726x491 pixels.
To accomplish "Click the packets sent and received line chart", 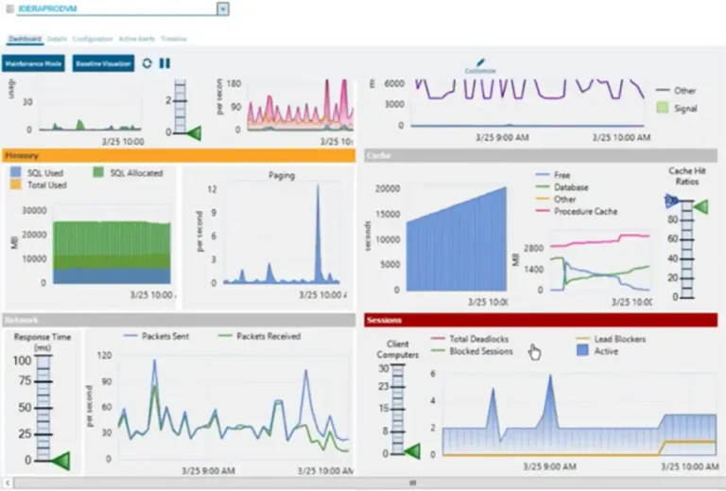I will 233,407.
